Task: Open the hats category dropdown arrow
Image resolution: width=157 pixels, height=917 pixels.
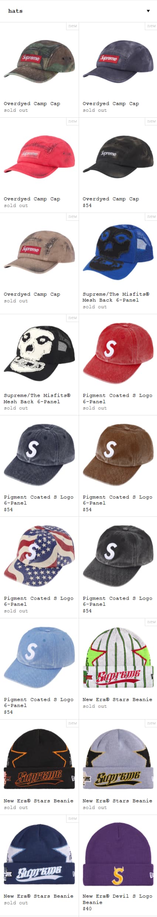Action: pyautogui.click(x=148, y=11)
